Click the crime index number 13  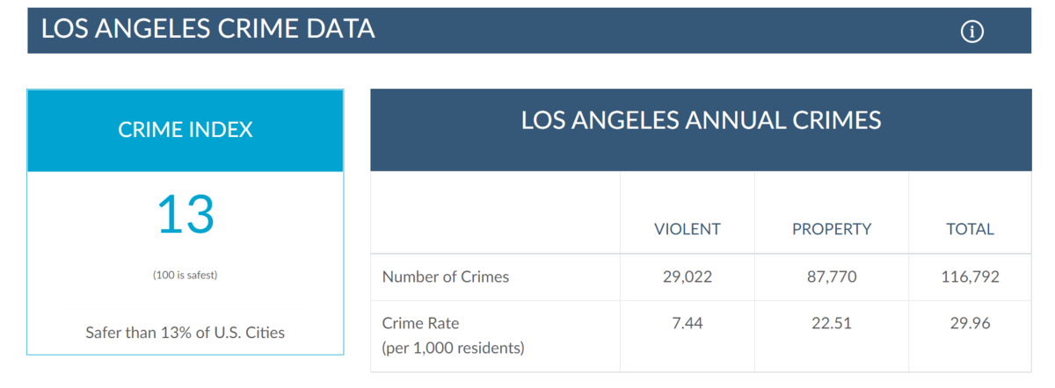[186, 214]
